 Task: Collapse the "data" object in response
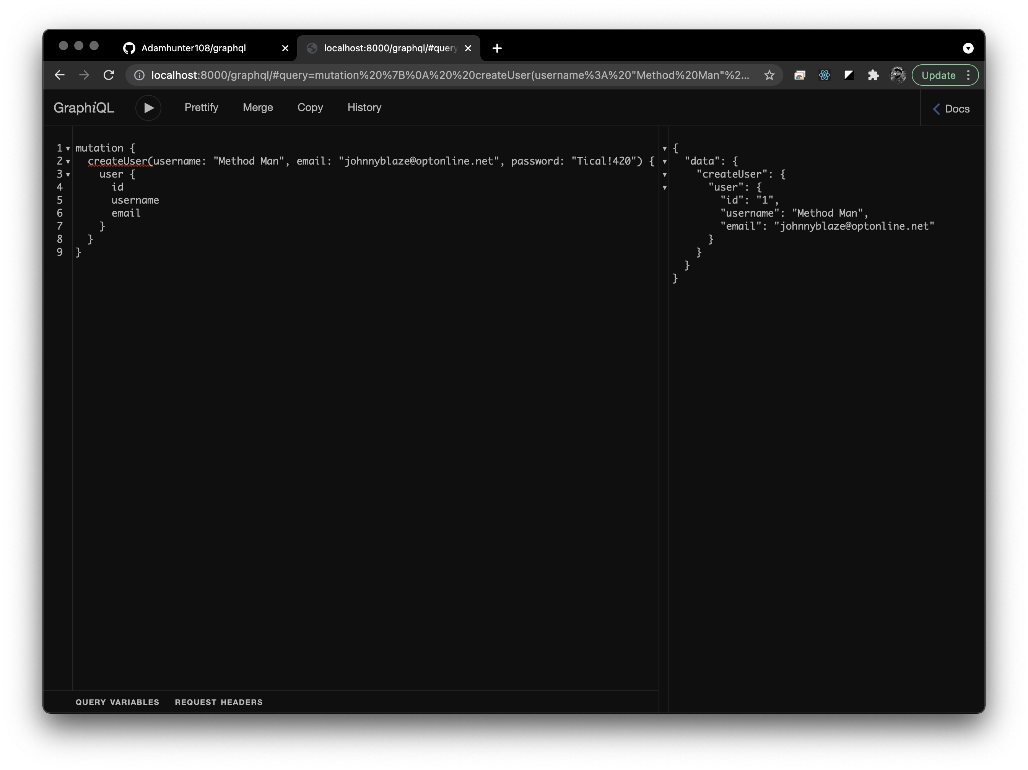(665, 162)
